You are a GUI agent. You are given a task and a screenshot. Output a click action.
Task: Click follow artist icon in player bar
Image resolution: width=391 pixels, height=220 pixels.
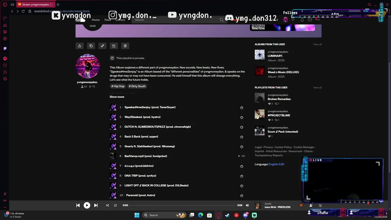pyautogui.click(x=311, y=205)
